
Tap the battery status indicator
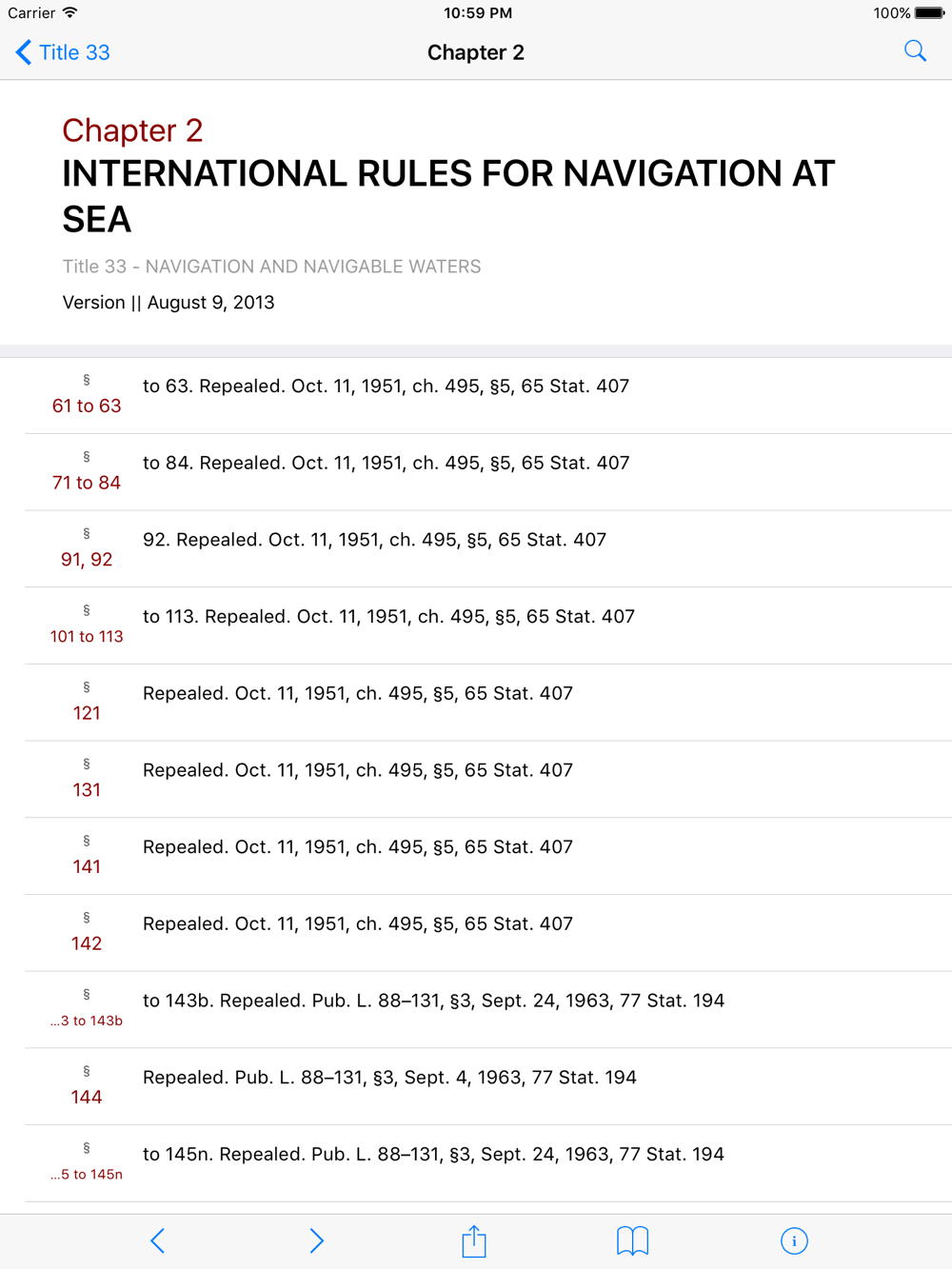[928, 13]
